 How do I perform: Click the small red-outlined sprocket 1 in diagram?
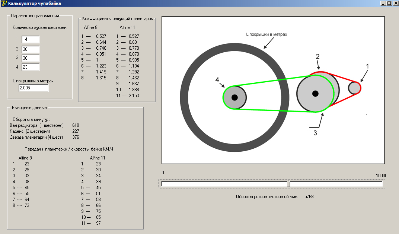coord(354,88)
